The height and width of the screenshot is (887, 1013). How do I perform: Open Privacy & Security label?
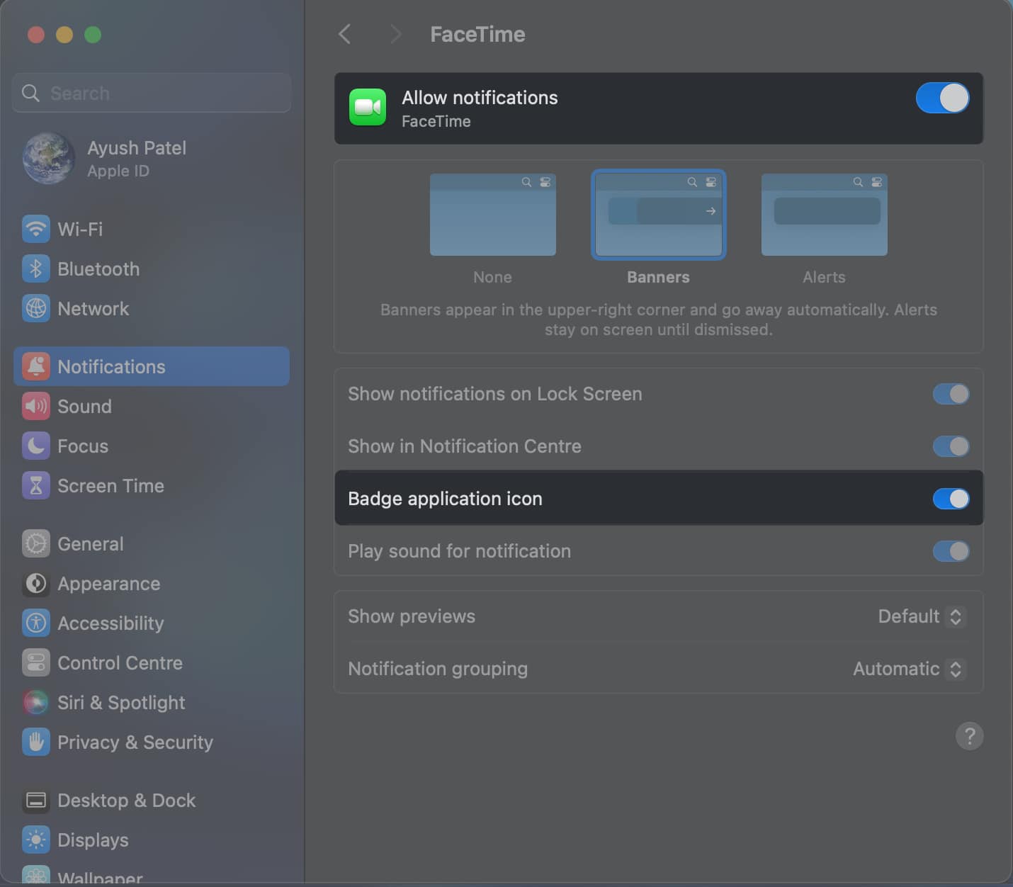point(135,742)
